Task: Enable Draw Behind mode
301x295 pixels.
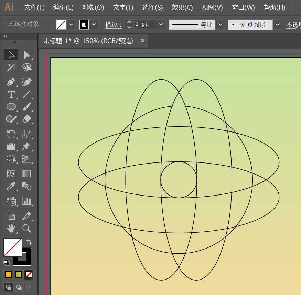Action: click(x=19, y=287)
